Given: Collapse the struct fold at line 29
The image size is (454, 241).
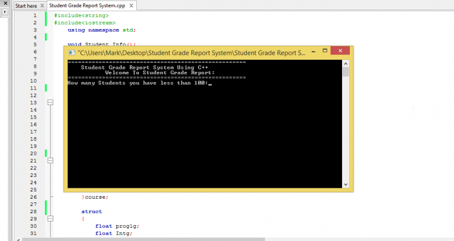Looking at the screenshot, I should tap(50, 219).
